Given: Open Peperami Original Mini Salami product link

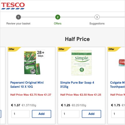Looking at the screenshot, I should 27,85.
